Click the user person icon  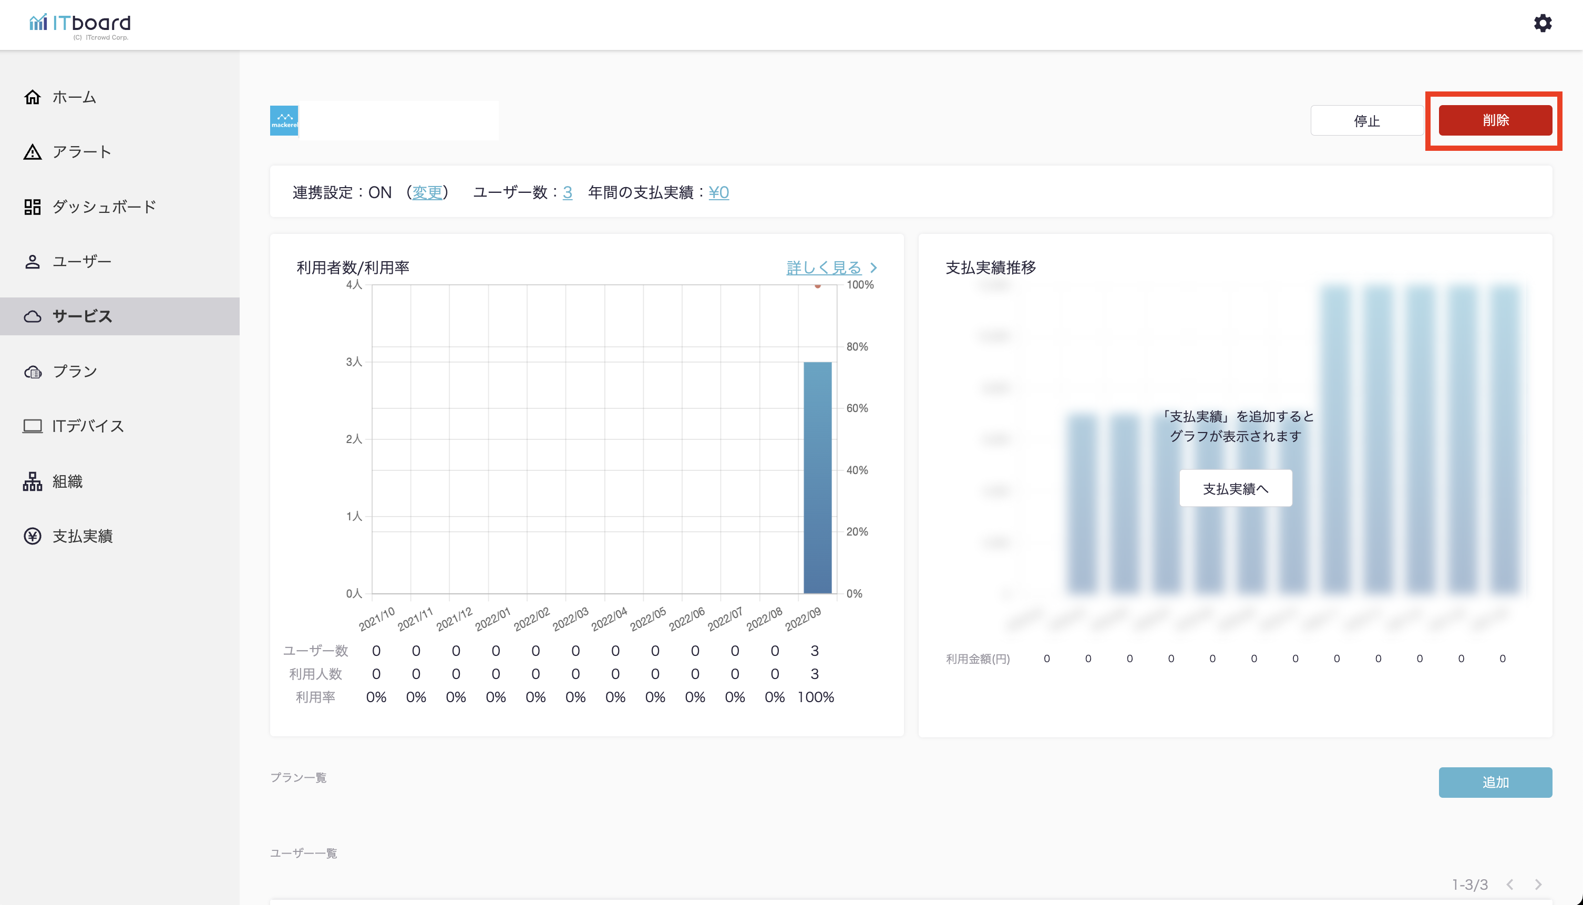[x=32, y=261]
